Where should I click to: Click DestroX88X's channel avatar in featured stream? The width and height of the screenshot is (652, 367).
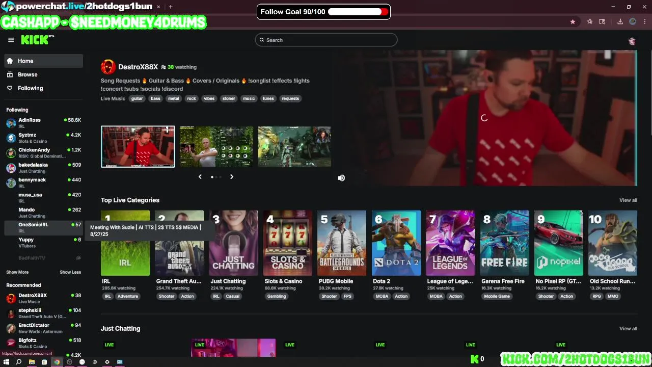(x=108, y=67)
